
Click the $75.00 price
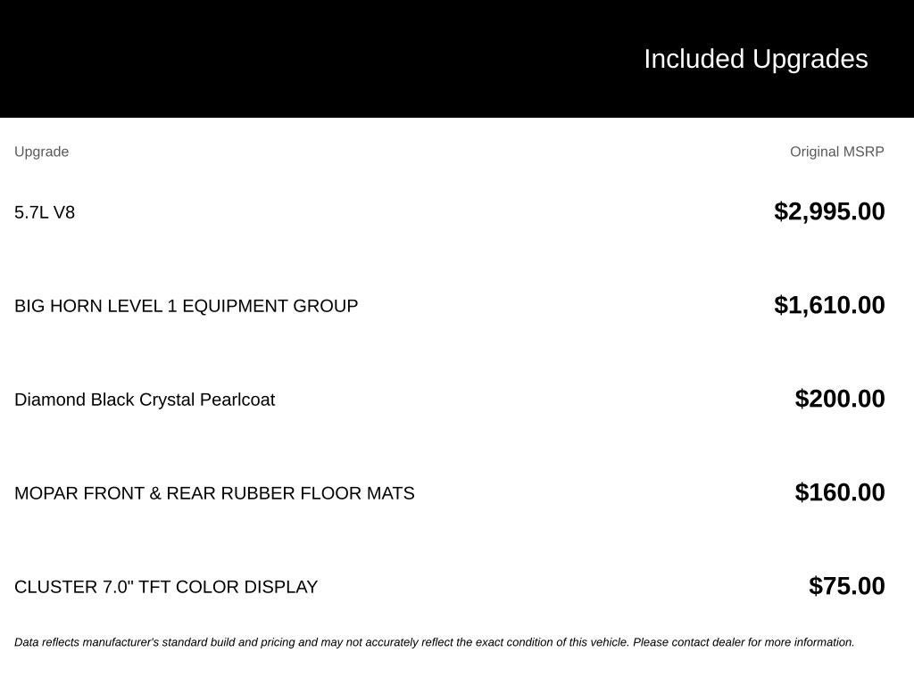coord(847,587)
